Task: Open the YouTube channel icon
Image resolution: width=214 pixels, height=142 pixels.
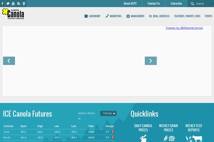Action: pyautogui.click(x=13, y=4)
